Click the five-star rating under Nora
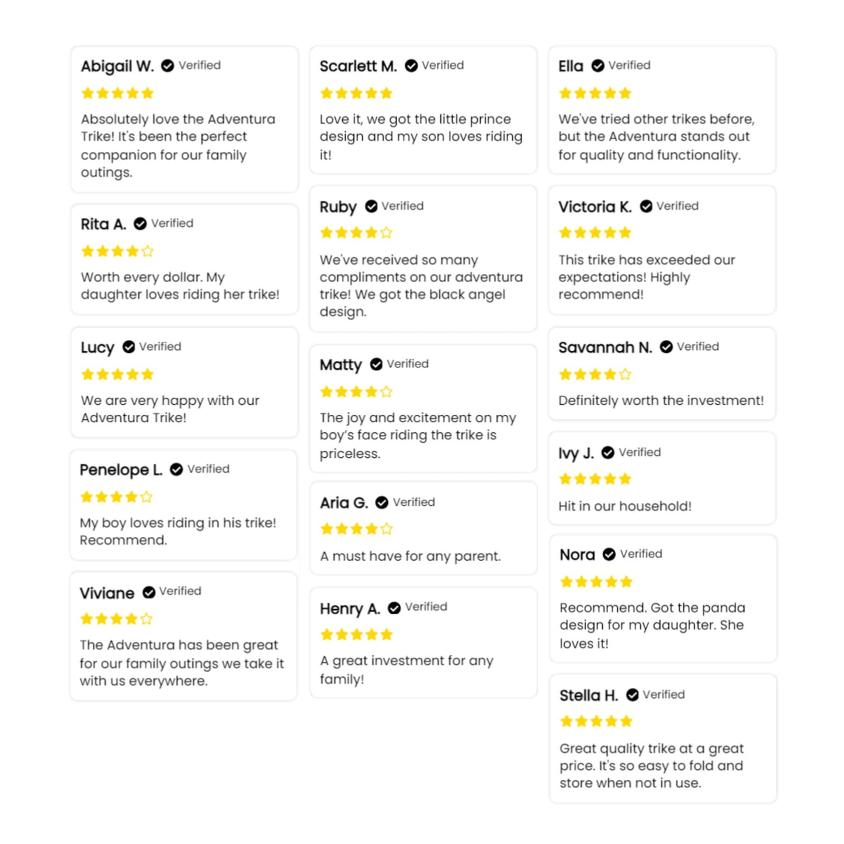This screenshot has width=844, height=844. [596, 582]
